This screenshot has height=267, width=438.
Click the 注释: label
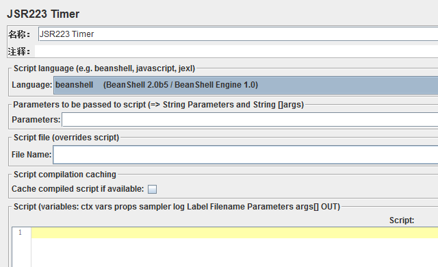click(19, 51)
